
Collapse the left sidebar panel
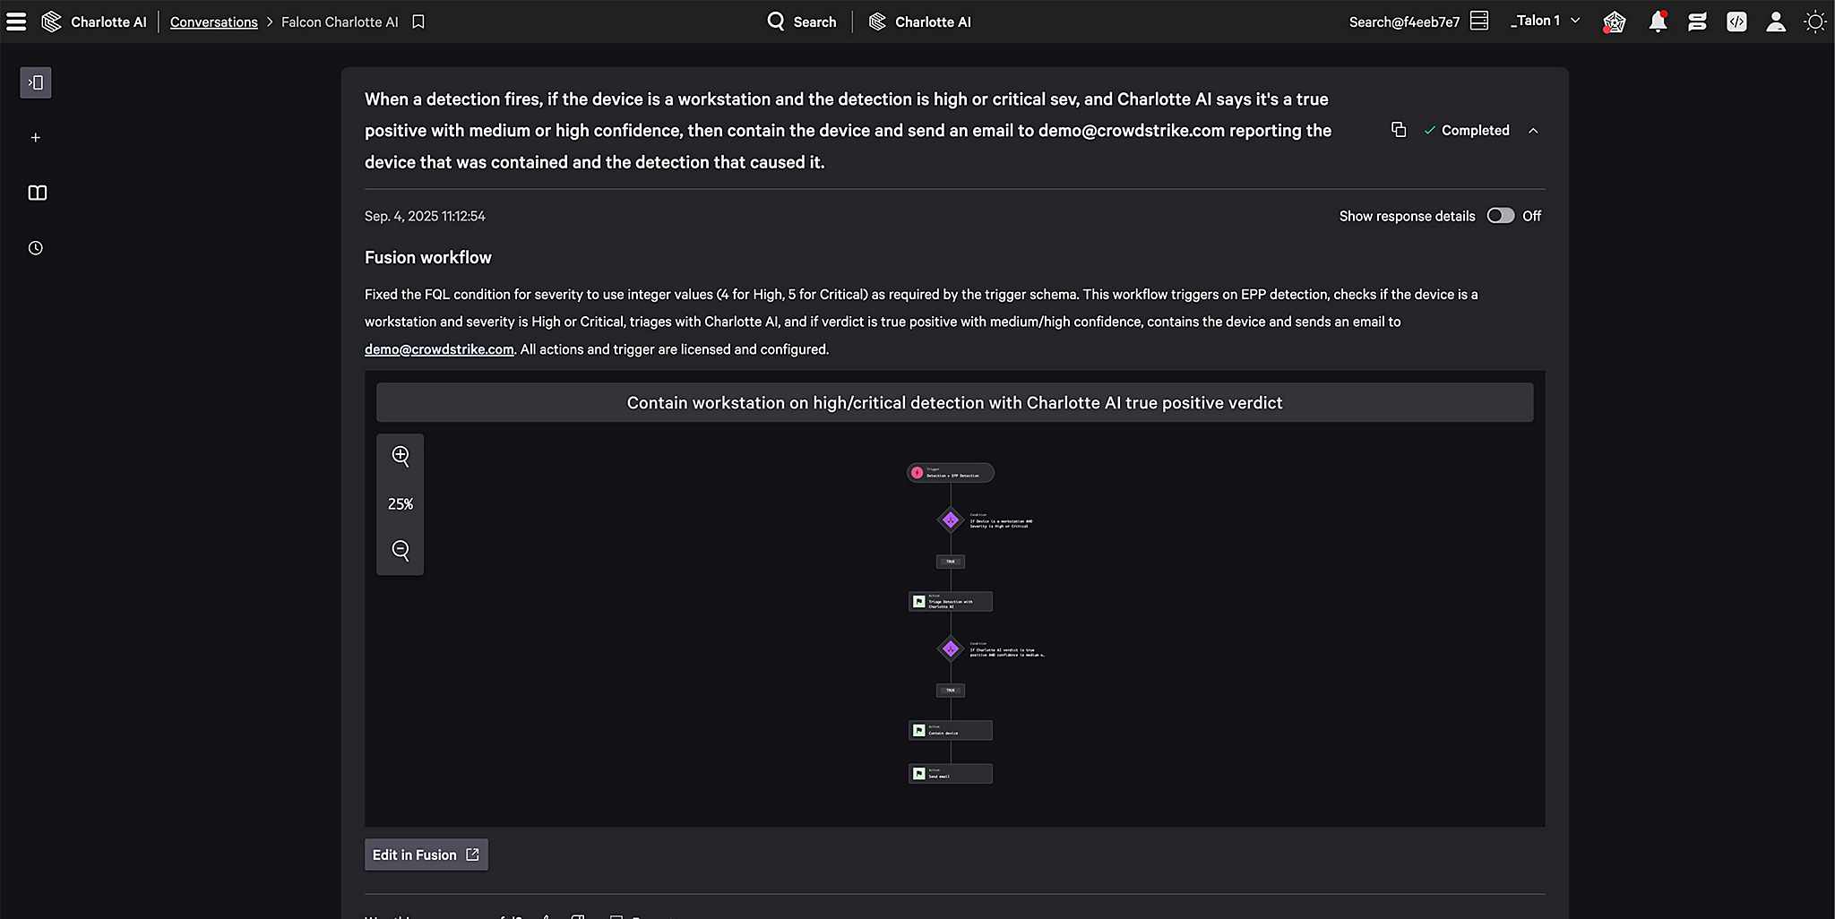pos(36,82)
